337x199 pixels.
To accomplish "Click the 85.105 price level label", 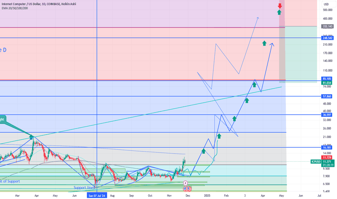I will tap(327, 79).
